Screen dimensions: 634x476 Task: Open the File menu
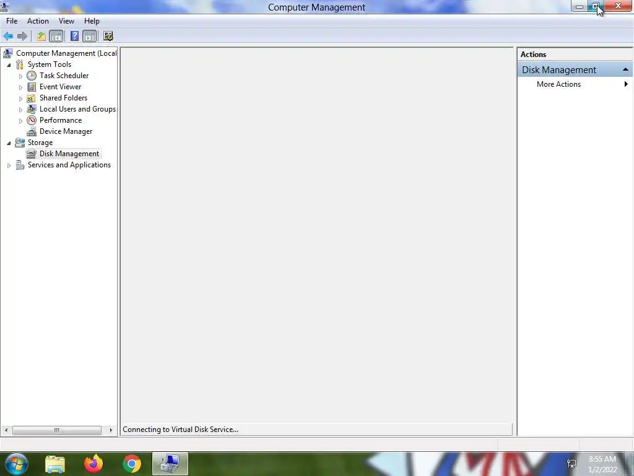[12, 21]
